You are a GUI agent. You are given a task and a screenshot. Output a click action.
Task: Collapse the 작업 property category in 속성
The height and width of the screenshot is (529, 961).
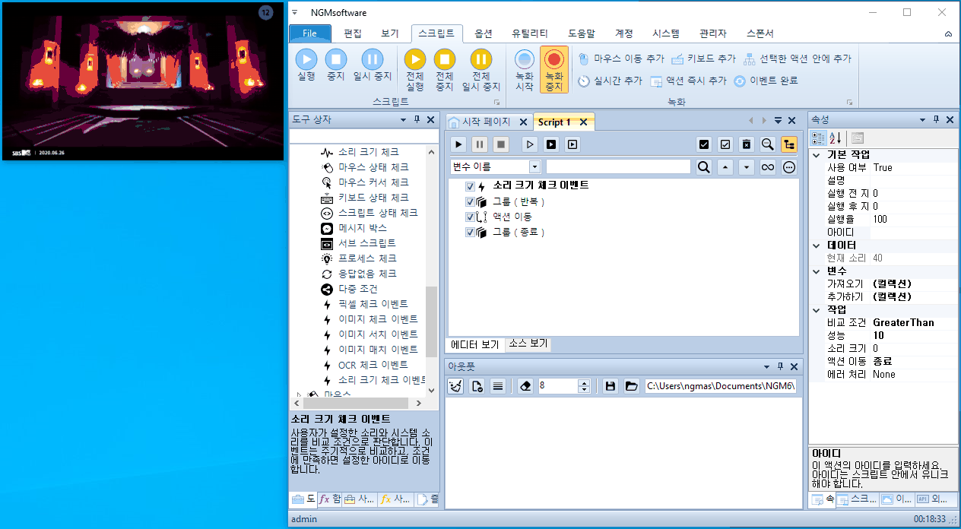pyautogui.click(x=817, y=309)
